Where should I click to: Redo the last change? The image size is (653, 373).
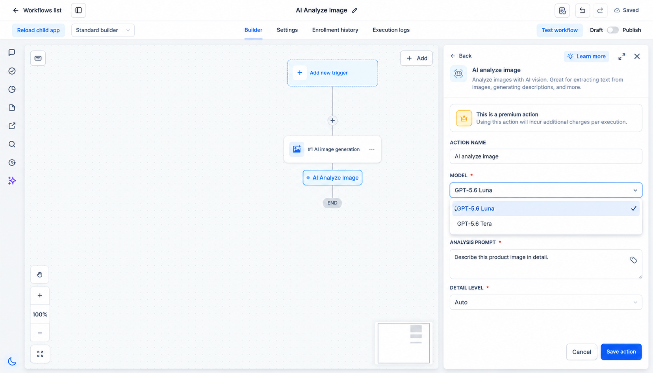pyautogui.click(x=600, y=11)
